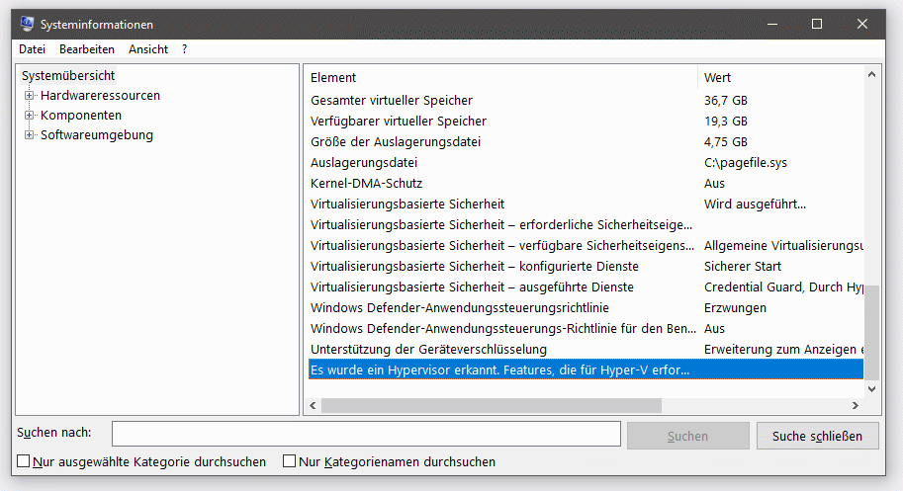Click the Suche schließen button
Screen dimensions: 903x491
(817, 436)
